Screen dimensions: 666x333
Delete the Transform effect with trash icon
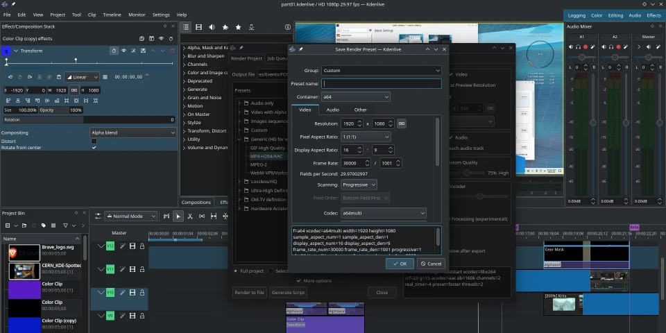[172, 51]
